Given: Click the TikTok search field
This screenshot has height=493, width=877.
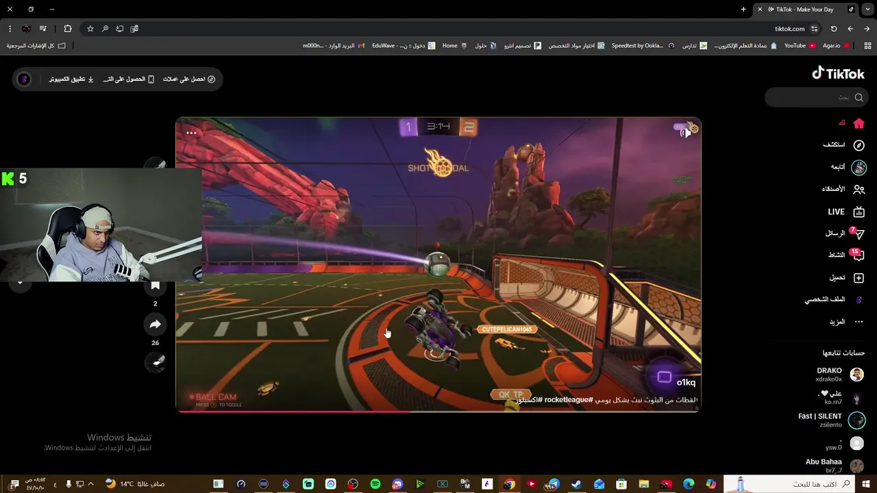Looking at the screenshot, I should coord(816,97).
